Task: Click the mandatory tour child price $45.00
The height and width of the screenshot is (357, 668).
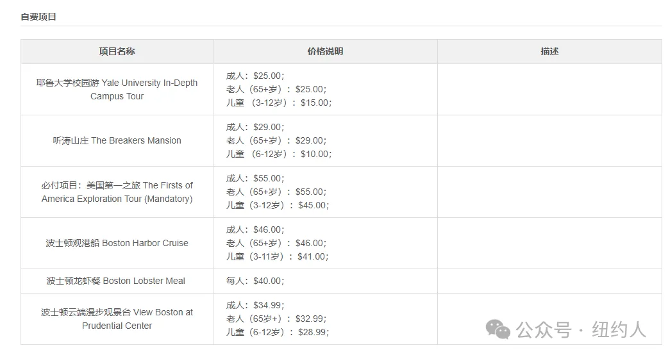Action: coord(312,205)
